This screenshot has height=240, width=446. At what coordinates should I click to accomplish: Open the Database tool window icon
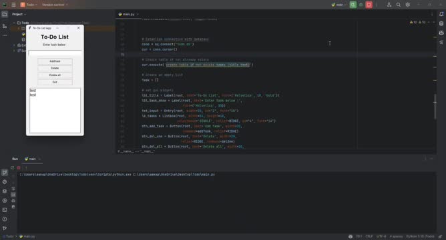[441, 23]
